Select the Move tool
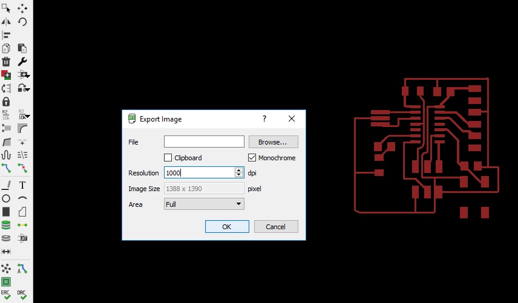The height and width of the screenshot is (303, 518). tap(22, 8)
